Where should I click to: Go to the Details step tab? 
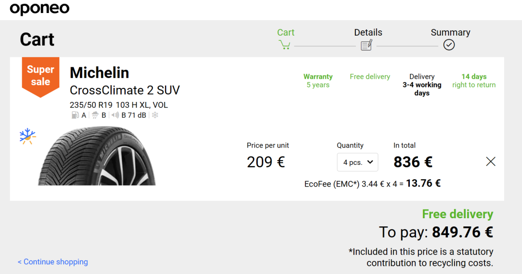pos(368,33)
